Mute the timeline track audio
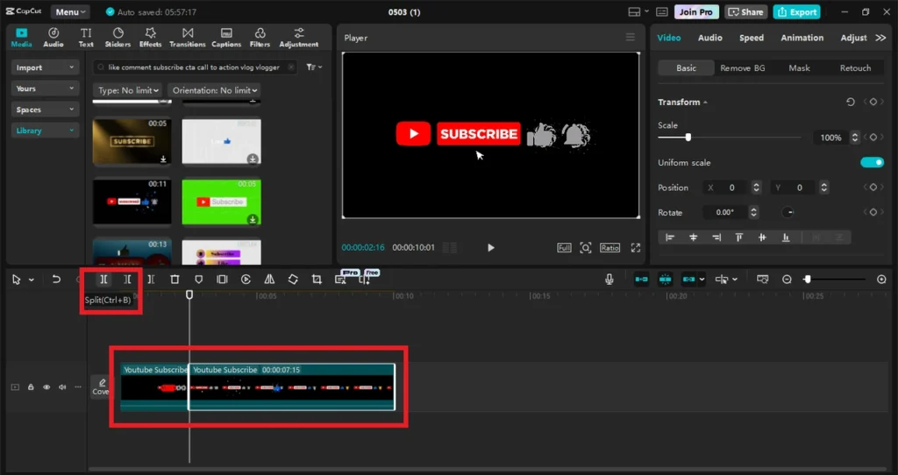The height and width of the screenshot is (475, 898). (62, 386)
